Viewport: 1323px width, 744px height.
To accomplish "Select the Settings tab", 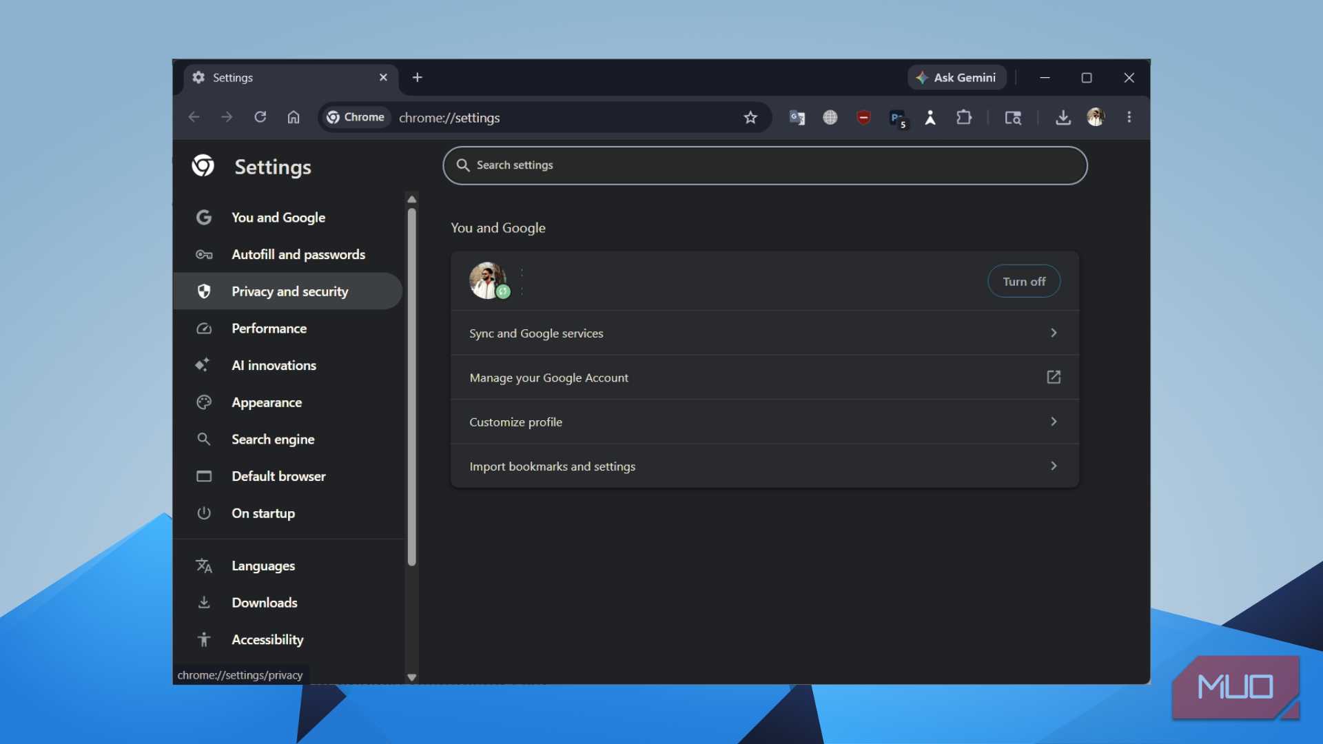I will (289, 78).
